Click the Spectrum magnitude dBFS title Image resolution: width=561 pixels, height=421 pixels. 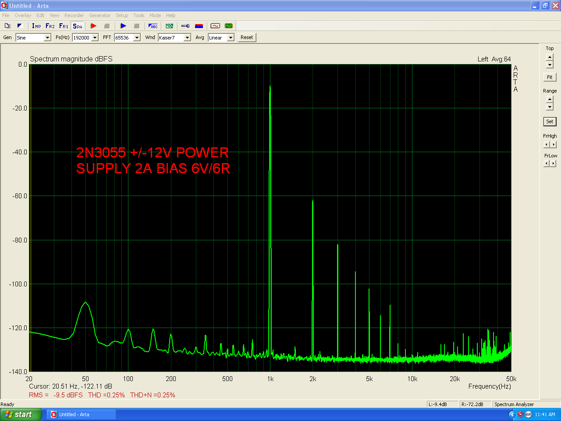[71, 59]
